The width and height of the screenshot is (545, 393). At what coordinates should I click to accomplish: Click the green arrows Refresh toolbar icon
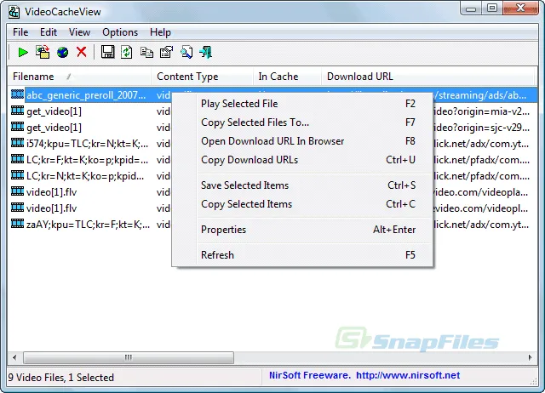(x=127, y=53)
